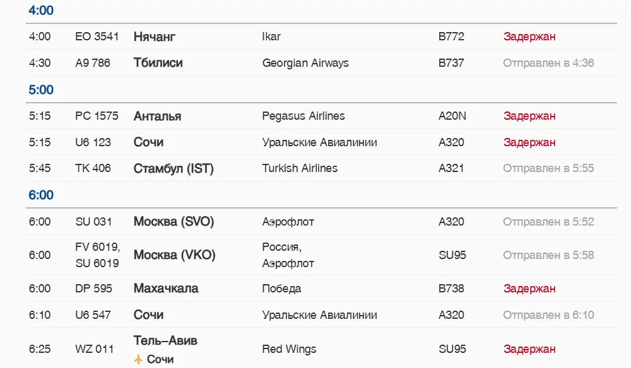Click the 6:00 hour section header
Image resolution: width=631 pixels, height=368 pixels.
[x=40, y=195]
